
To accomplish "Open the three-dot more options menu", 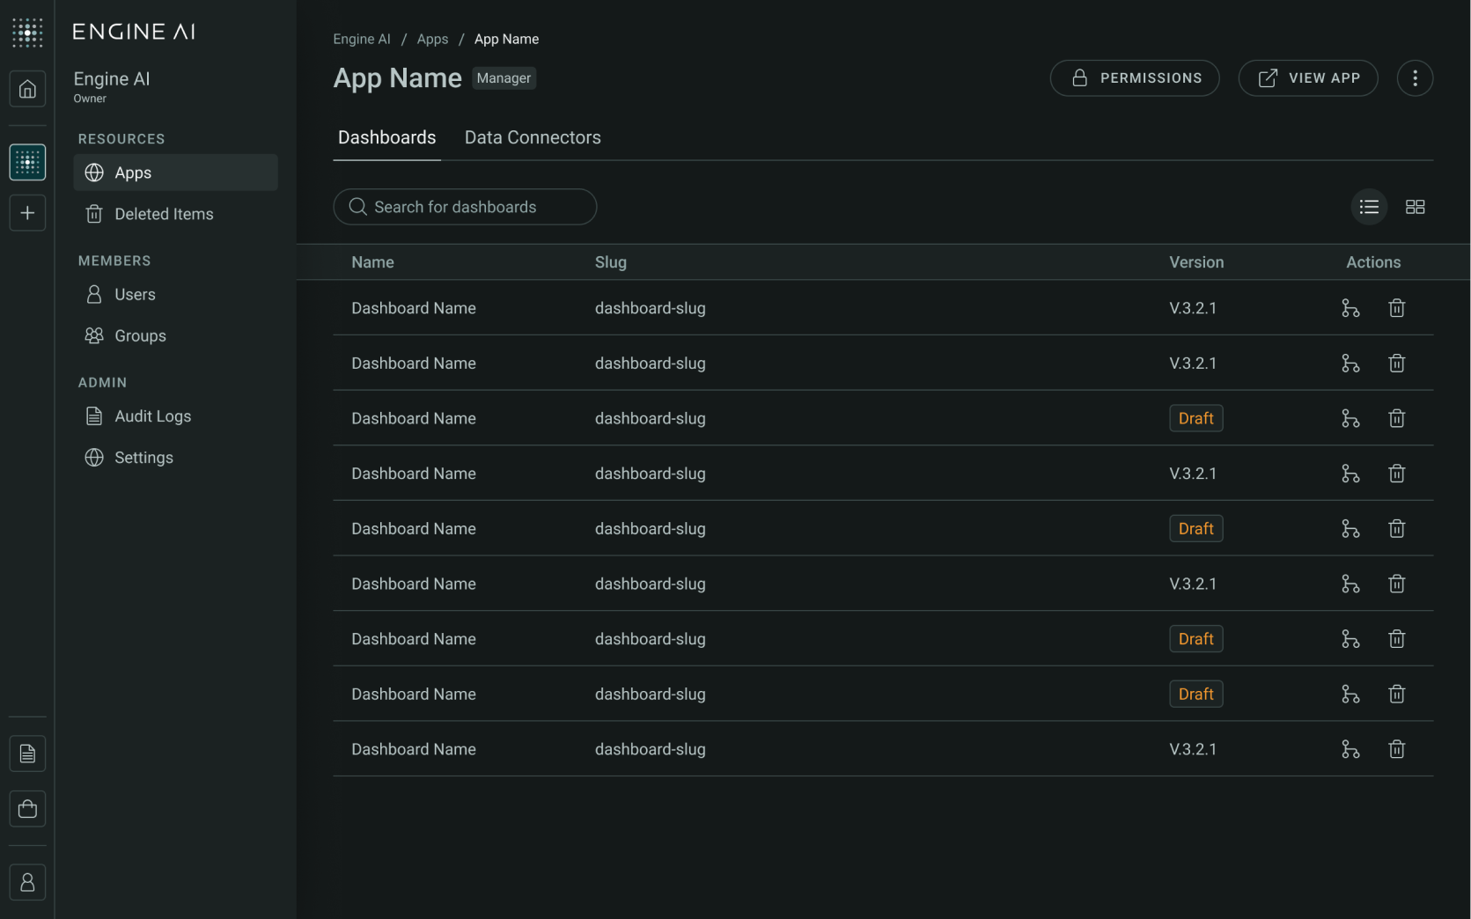I will 1415,78.
